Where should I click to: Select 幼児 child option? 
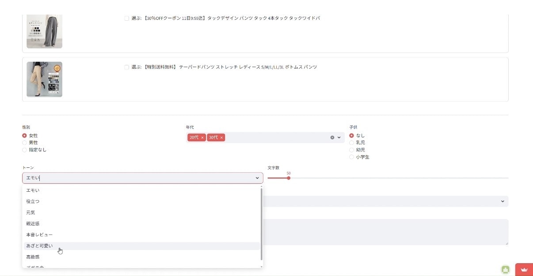[352, 150]
